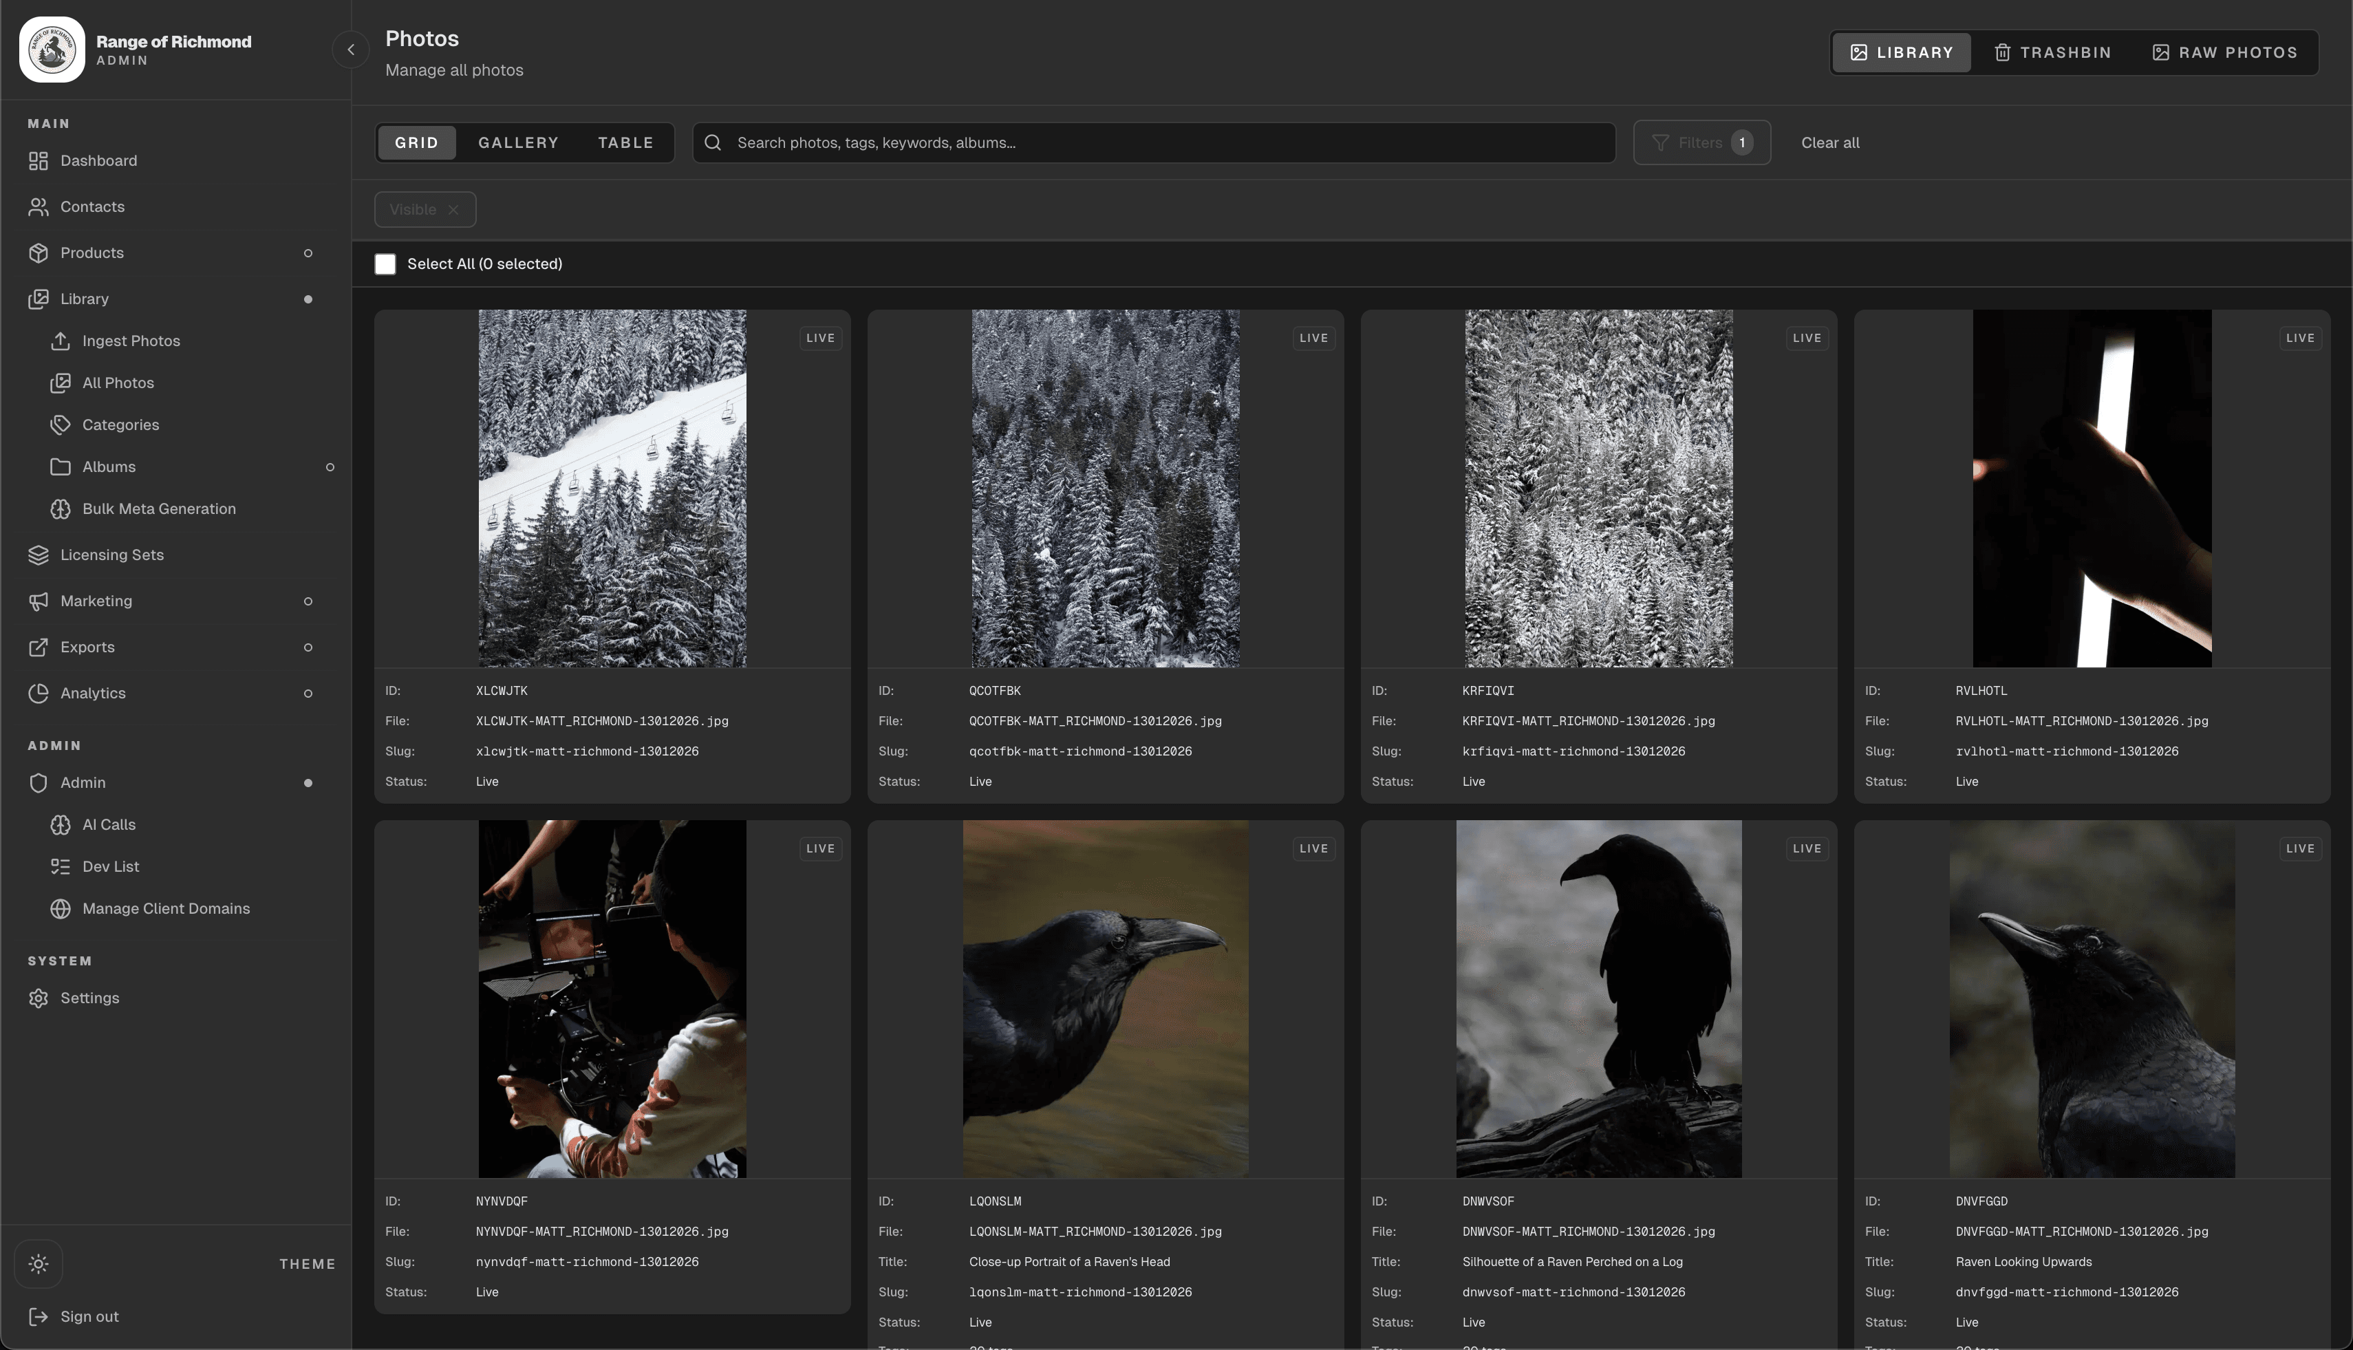
Task: Open the Filters button
Action: tap(1701, 143)
